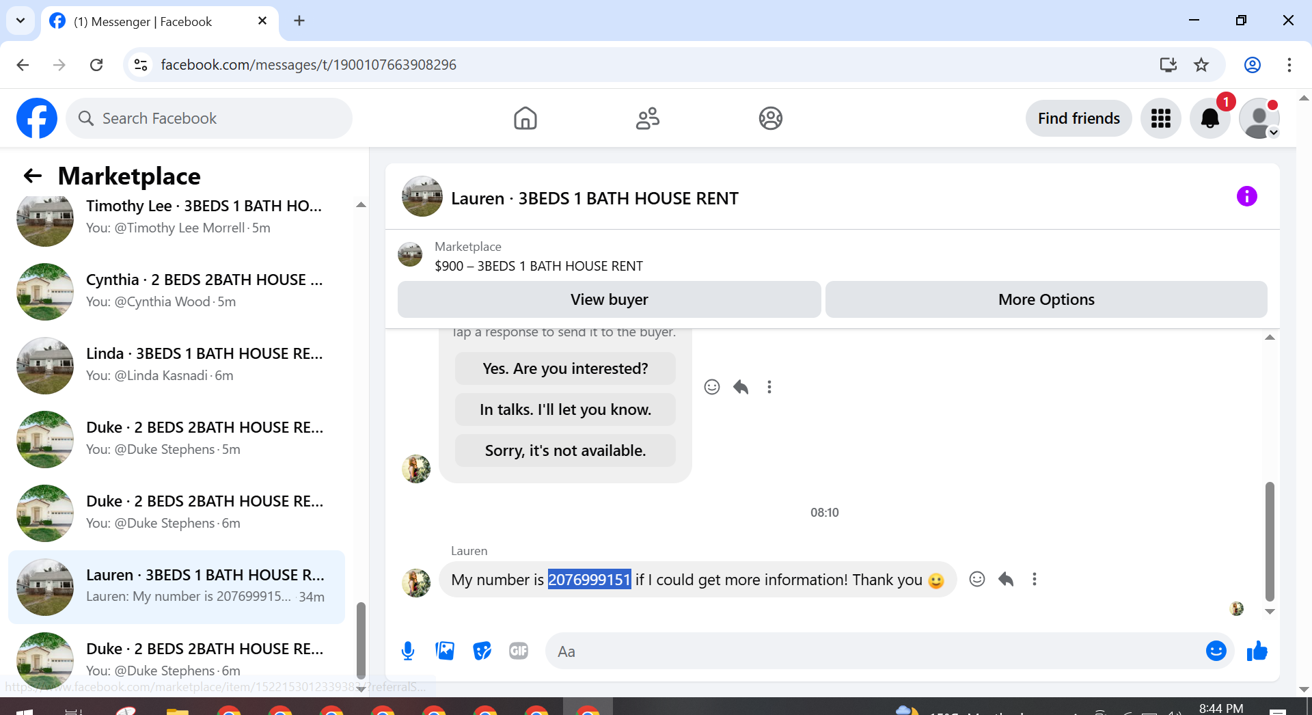Go back from Marketplace chats list
The width and height of the screenshot is (1312, 715).
tap(33, 176)
